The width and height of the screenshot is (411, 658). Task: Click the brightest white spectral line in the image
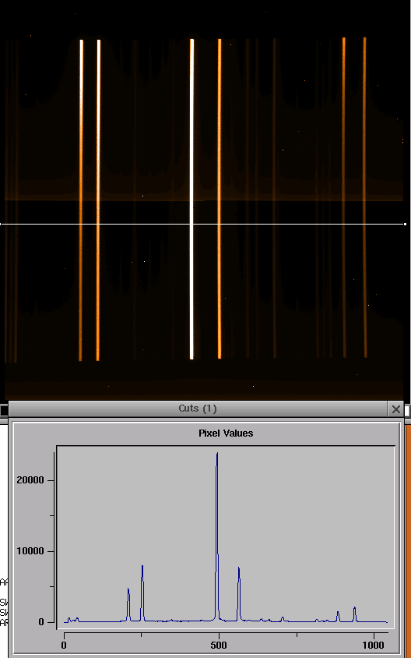coord(192,199)
